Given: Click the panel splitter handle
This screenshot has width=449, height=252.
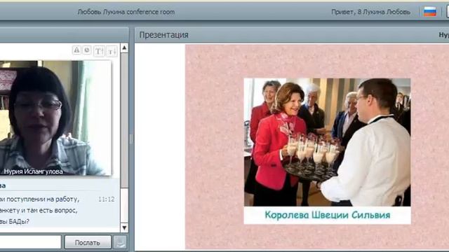Looking at the screenshot, I should [x=131, y=139].
